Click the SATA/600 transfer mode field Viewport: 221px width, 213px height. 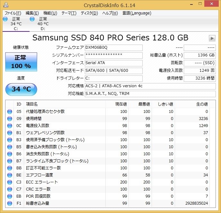(114, 71)
